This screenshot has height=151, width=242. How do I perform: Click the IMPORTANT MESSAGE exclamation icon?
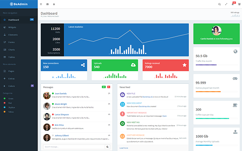point(122,114)
